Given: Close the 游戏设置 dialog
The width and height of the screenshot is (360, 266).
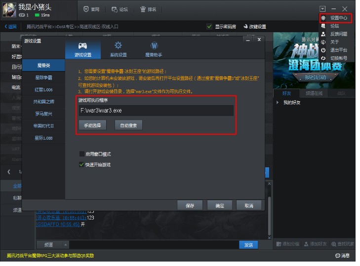Looking at the screenshot, I should pyautogui.click(x=259, y=39).
